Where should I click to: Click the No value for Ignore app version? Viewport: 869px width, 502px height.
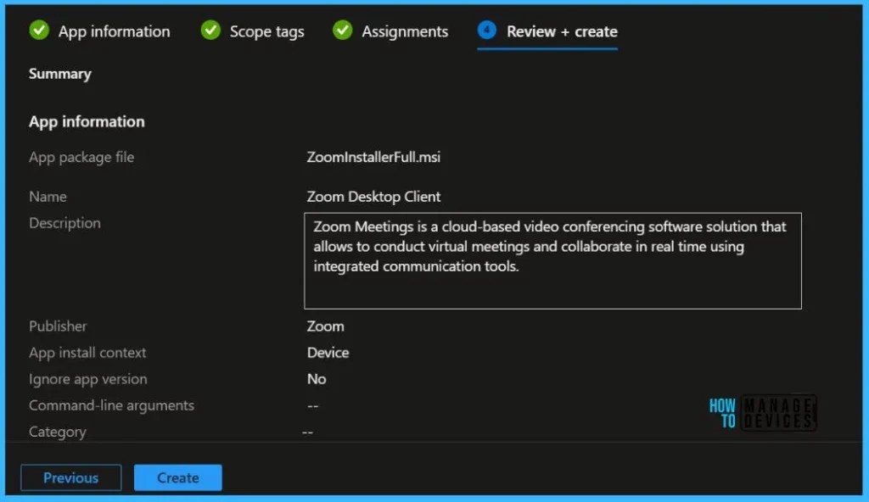tap(317, 379)
